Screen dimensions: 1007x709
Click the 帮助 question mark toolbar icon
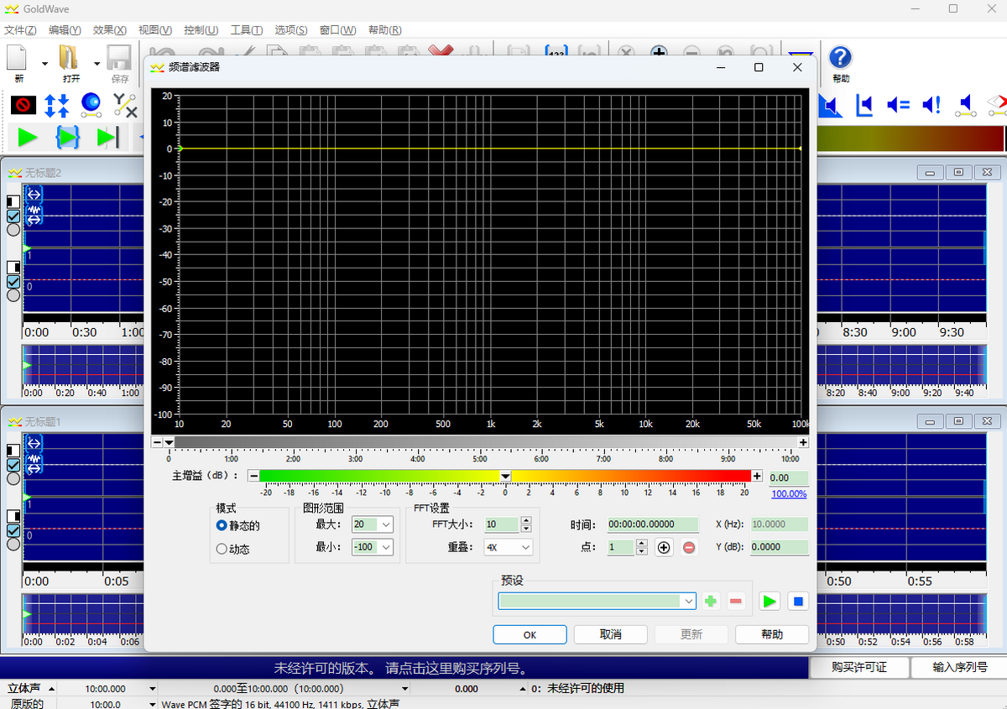tap(840, 58)
